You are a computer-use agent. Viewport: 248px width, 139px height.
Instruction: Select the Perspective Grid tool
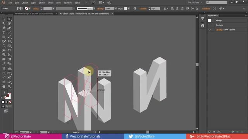point(9,55)
